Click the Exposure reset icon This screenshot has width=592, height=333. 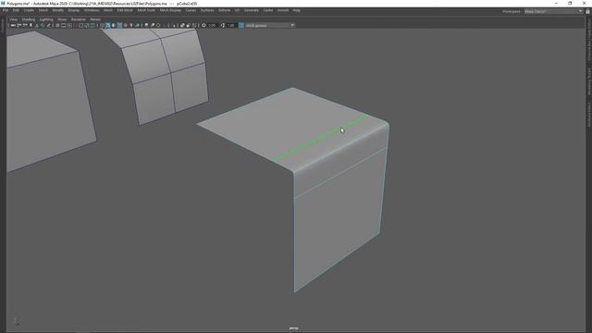tap(203, 25)
